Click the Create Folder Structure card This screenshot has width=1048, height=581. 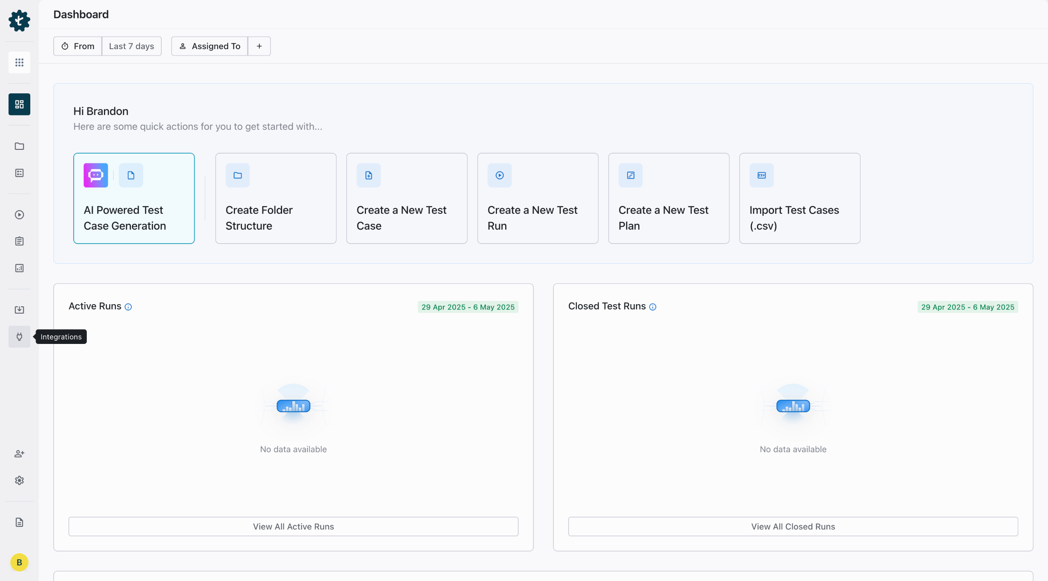(276, 199)
